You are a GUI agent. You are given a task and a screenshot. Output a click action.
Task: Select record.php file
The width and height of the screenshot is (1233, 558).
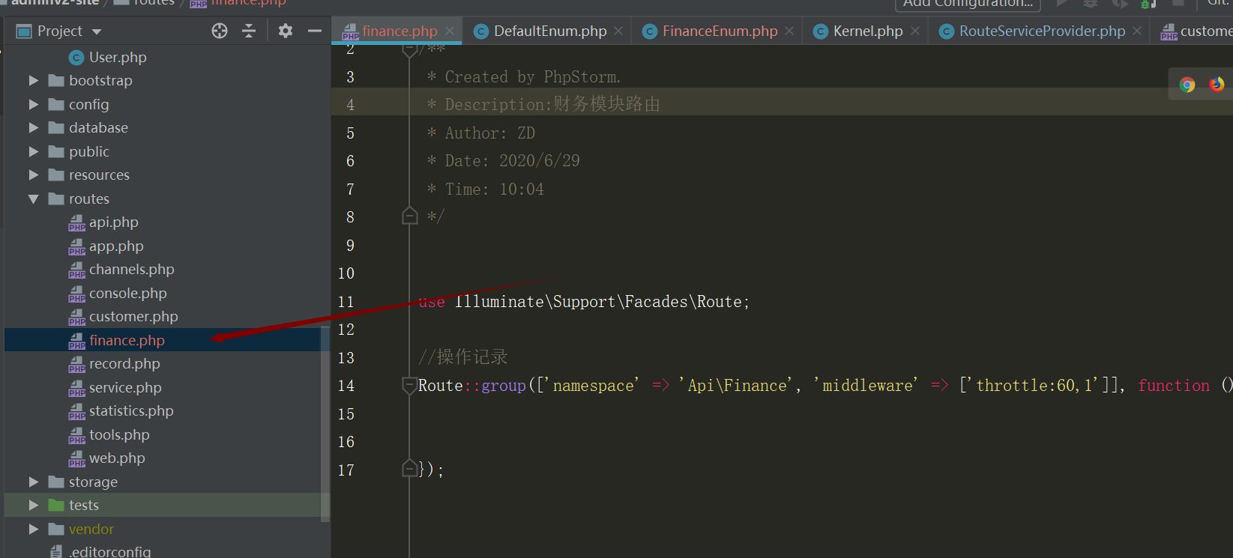[x=124, y=364]
